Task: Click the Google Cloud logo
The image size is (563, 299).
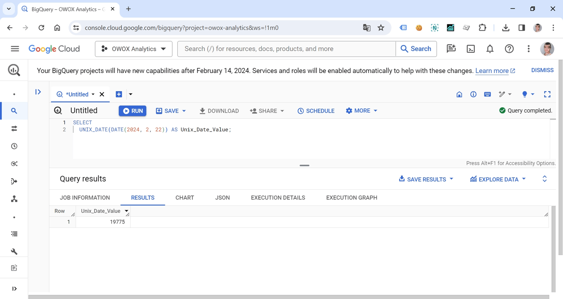Action: click(54, 49)
